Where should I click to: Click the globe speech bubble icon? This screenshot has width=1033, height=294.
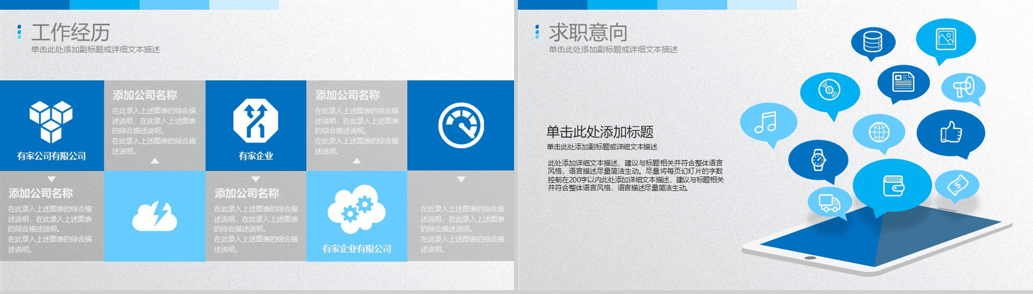click(879, 133)
